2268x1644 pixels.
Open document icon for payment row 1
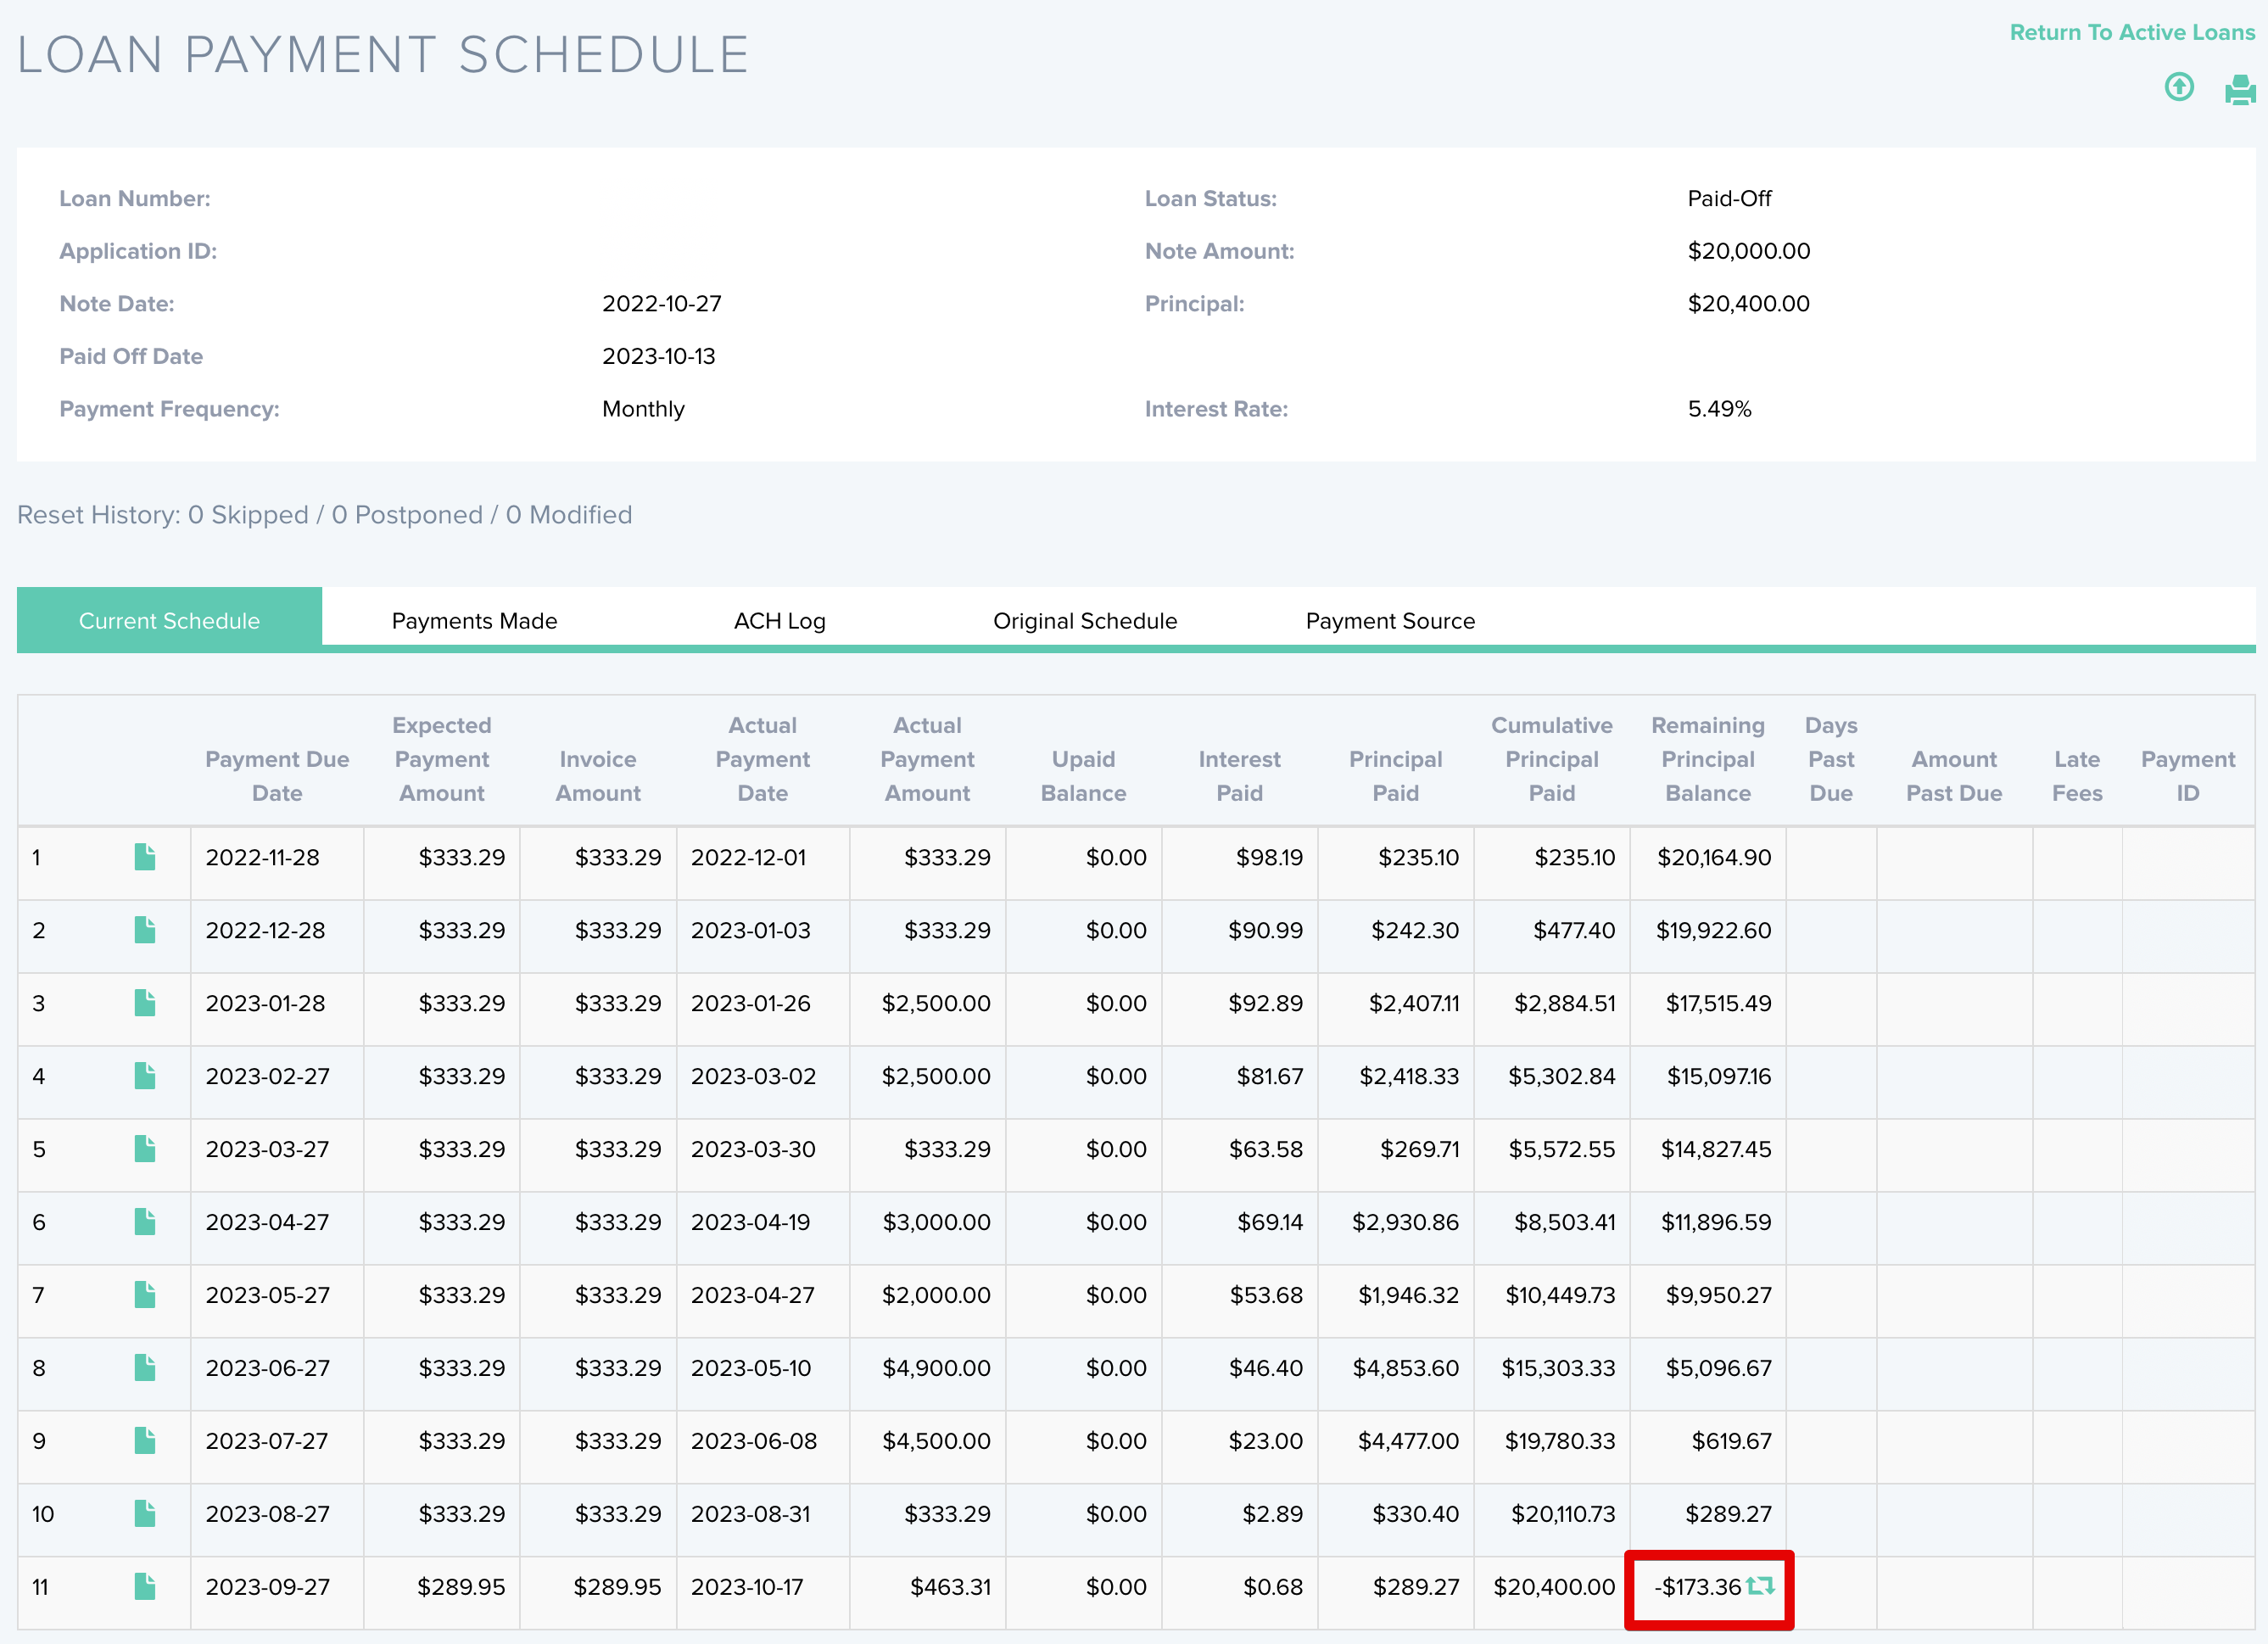145,857
